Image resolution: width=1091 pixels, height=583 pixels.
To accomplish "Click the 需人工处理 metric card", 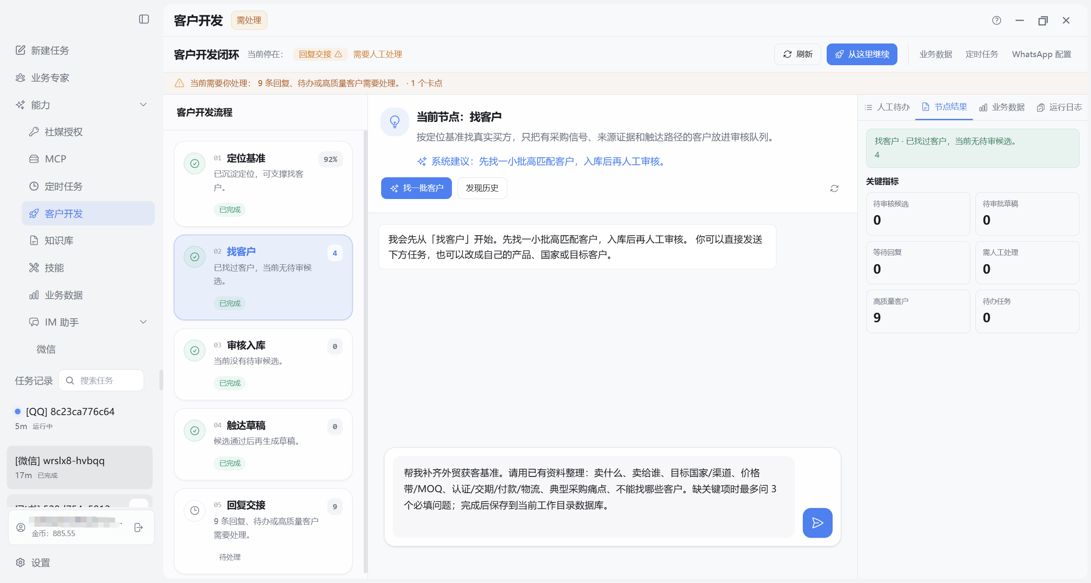I will pos(1027,263).
